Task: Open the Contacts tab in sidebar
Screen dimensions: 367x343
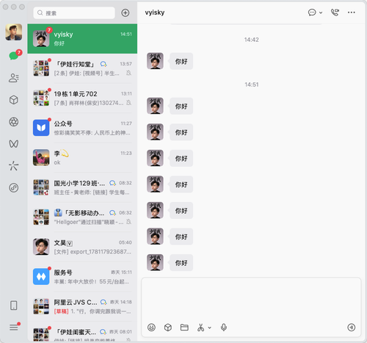Action: click(14, 78)
